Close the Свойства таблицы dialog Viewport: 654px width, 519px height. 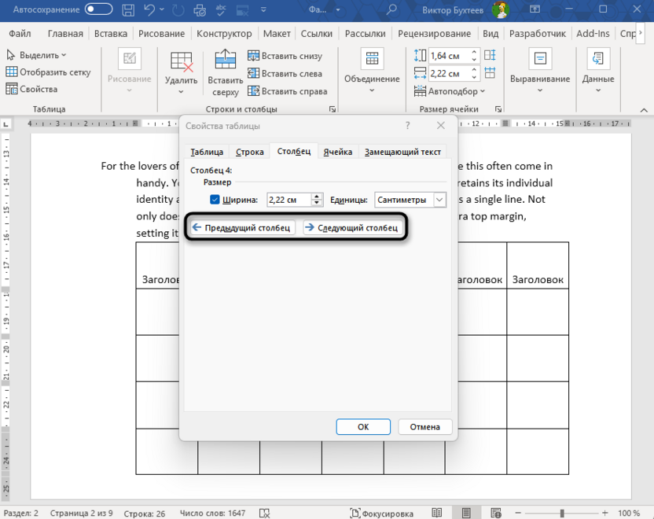(x=441, y=126)
